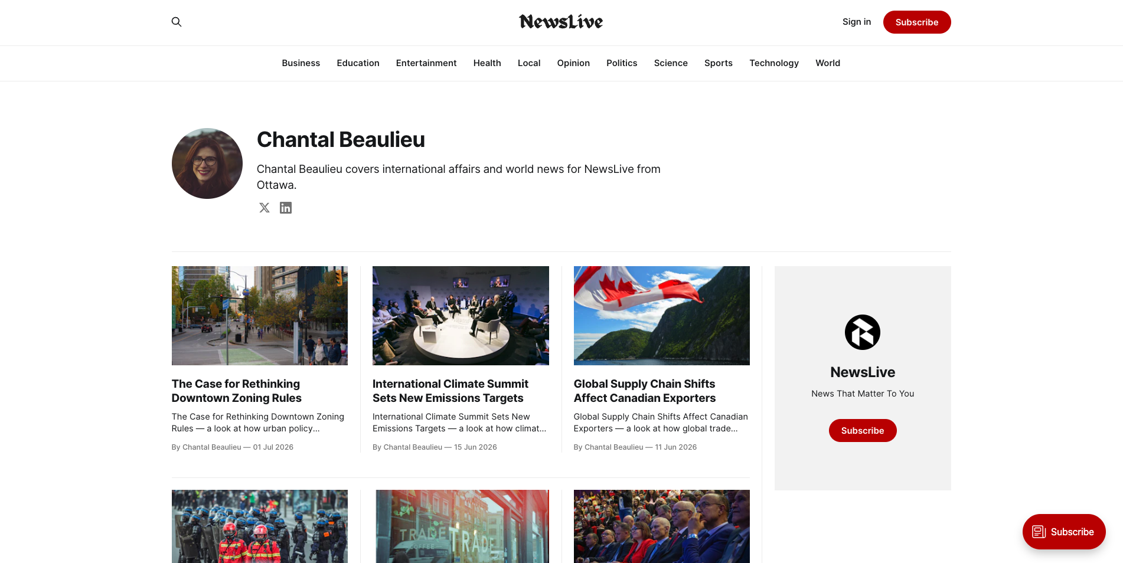Click byline dated 11 Jun 2026
Image resolution: width=1123 pixels, height=563 pixels.
(x=635, y=447)
